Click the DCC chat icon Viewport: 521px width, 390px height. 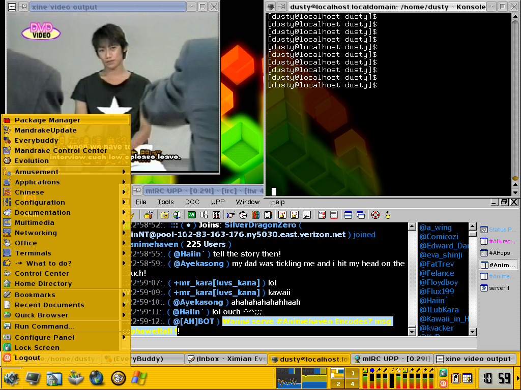295,215
